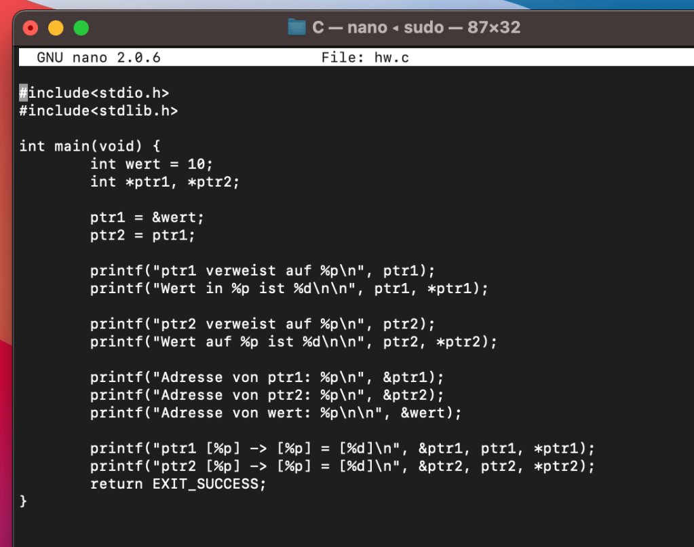Click the 'Wert auf %p ist' printf line
This screenshot has width=694, height=547.
pos(293,342)
